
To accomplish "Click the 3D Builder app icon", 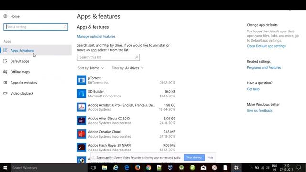I will coord(81,94).
